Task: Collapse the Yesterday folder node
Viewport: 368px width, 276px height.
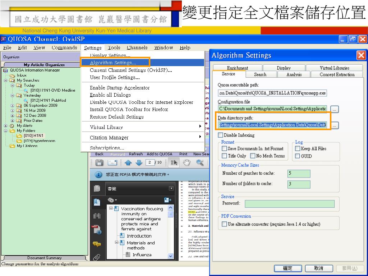Action: pyautogui.click(x=13, y=96)
